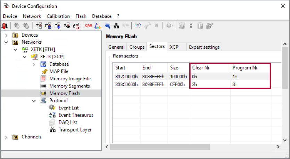Expand the Devices tree node
Image resolution: width=290 pixels, height=159 pixels.
coord(6,35)
